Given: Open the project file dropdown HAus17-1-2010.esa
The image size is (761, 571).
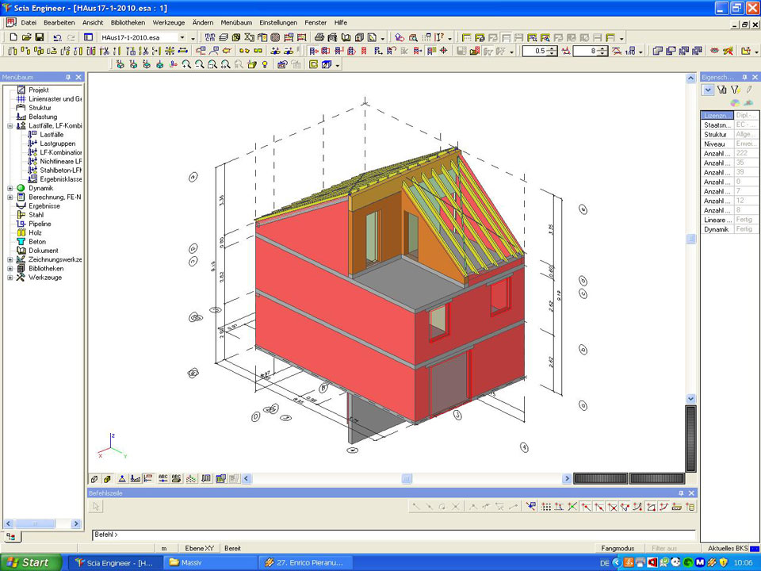Looking at the screenshot, I should click(x=182, y=37).
